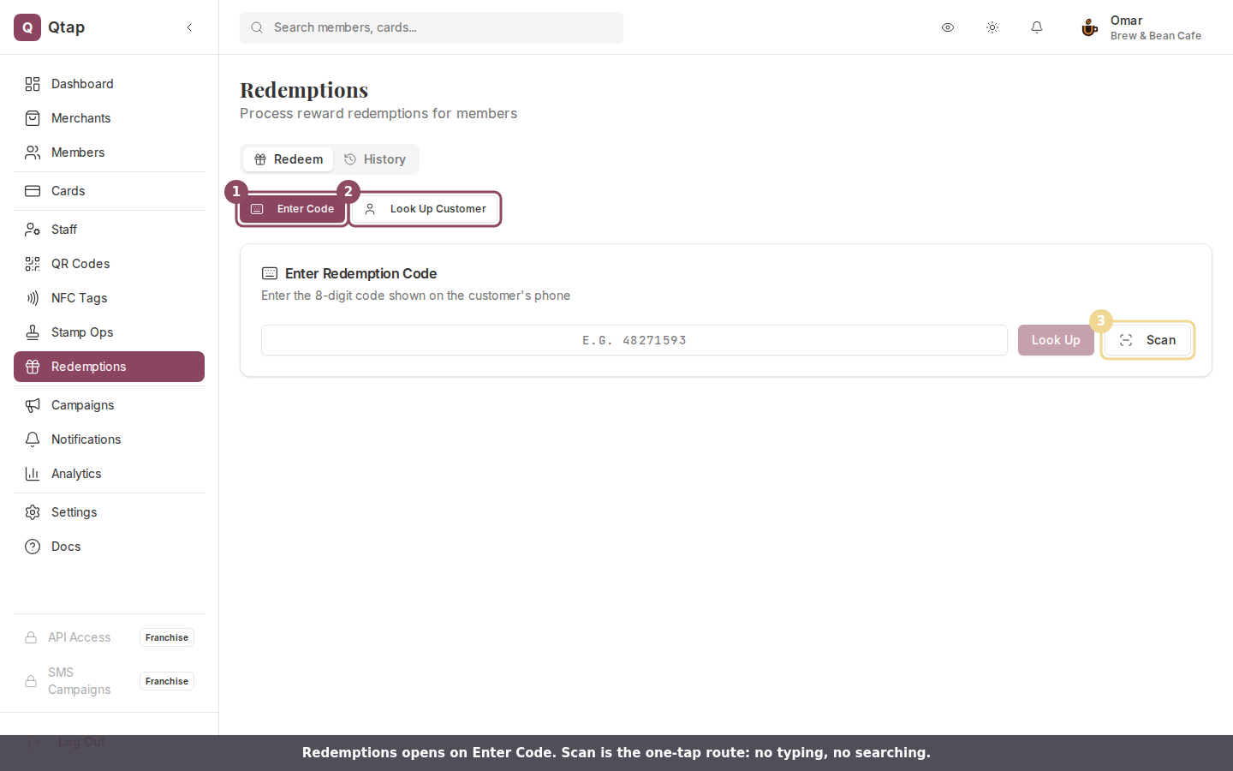Open Campaigns from the sidebar

109,405
